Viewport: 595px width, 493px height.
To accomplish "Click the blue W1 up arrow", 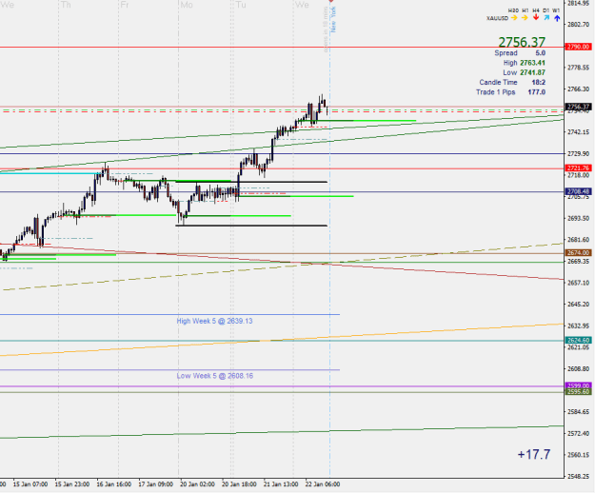I will (557, 18).
